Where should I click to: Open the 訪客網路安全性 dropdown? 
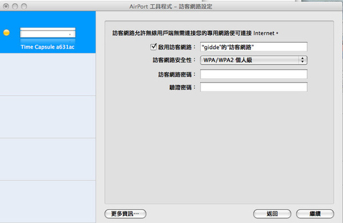pos(253,60)
